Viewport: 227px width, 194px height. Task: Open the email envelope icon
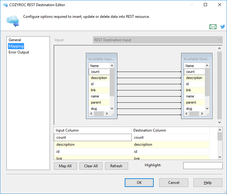click(213, 27)
